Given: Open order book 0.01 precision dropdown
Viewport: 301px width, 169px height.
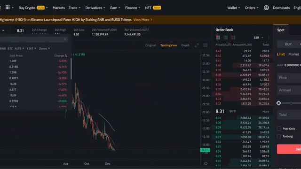Looking at the screenshot, I should 258,38.
